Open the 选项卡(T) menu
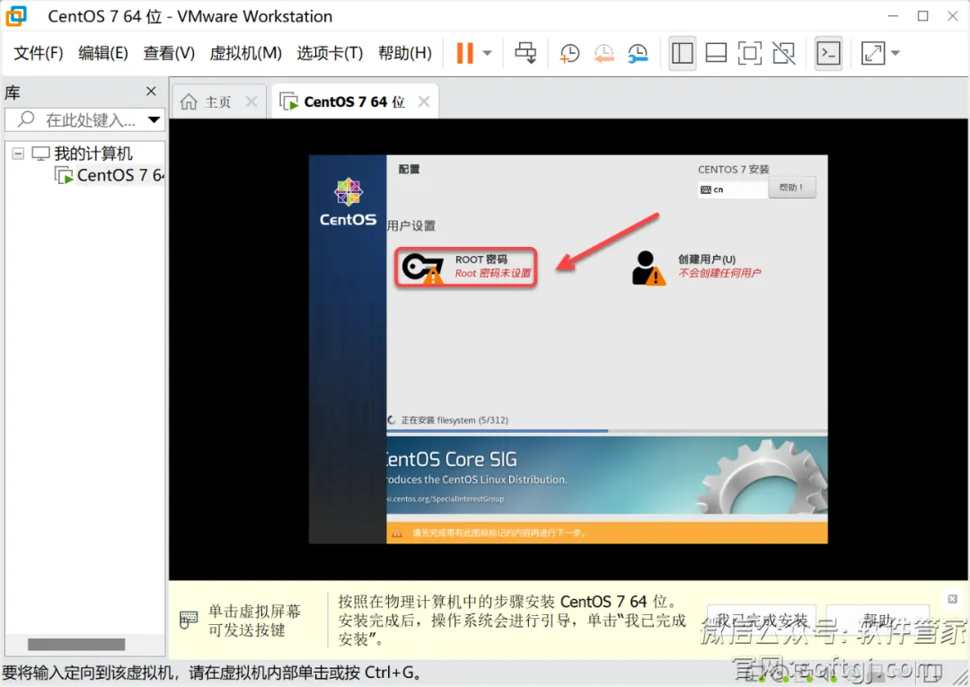This screenshot has height=687, width=970. coord(330,53)
